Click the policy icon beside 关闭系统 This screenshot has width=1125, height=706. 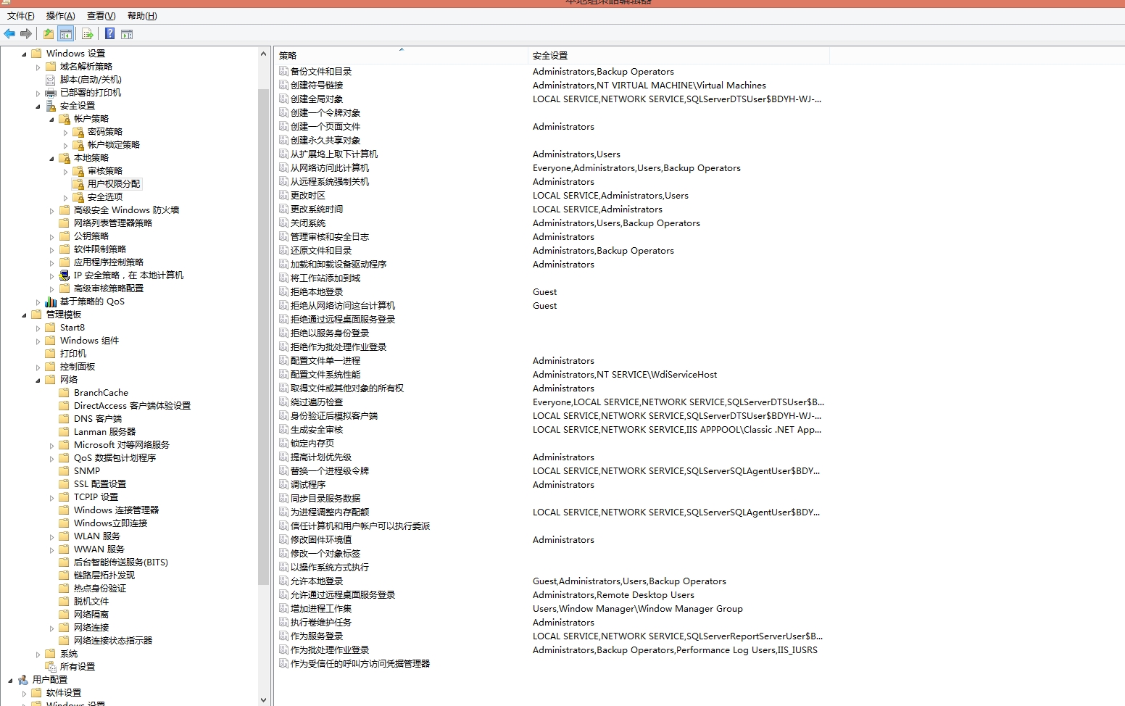coord(284,223)
